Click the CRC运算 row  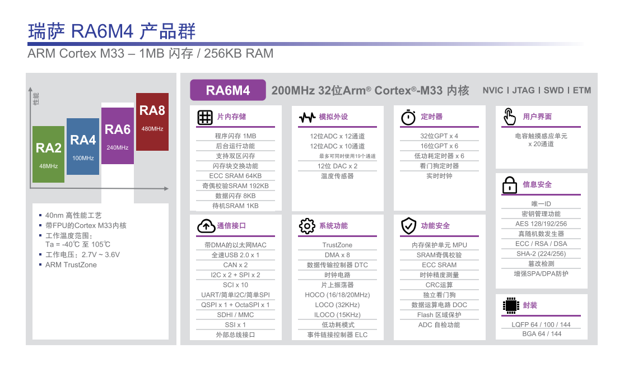(x=439, y=285)
